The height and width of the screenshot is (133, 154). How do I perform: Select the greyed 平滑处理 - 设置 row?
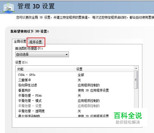[x=75, y=106]
